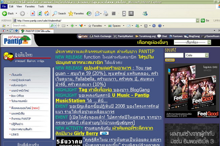The width and height of the screenshot is (220, 146).
Task: Open BlogGang in top navigation
Action: pos(192,36)
